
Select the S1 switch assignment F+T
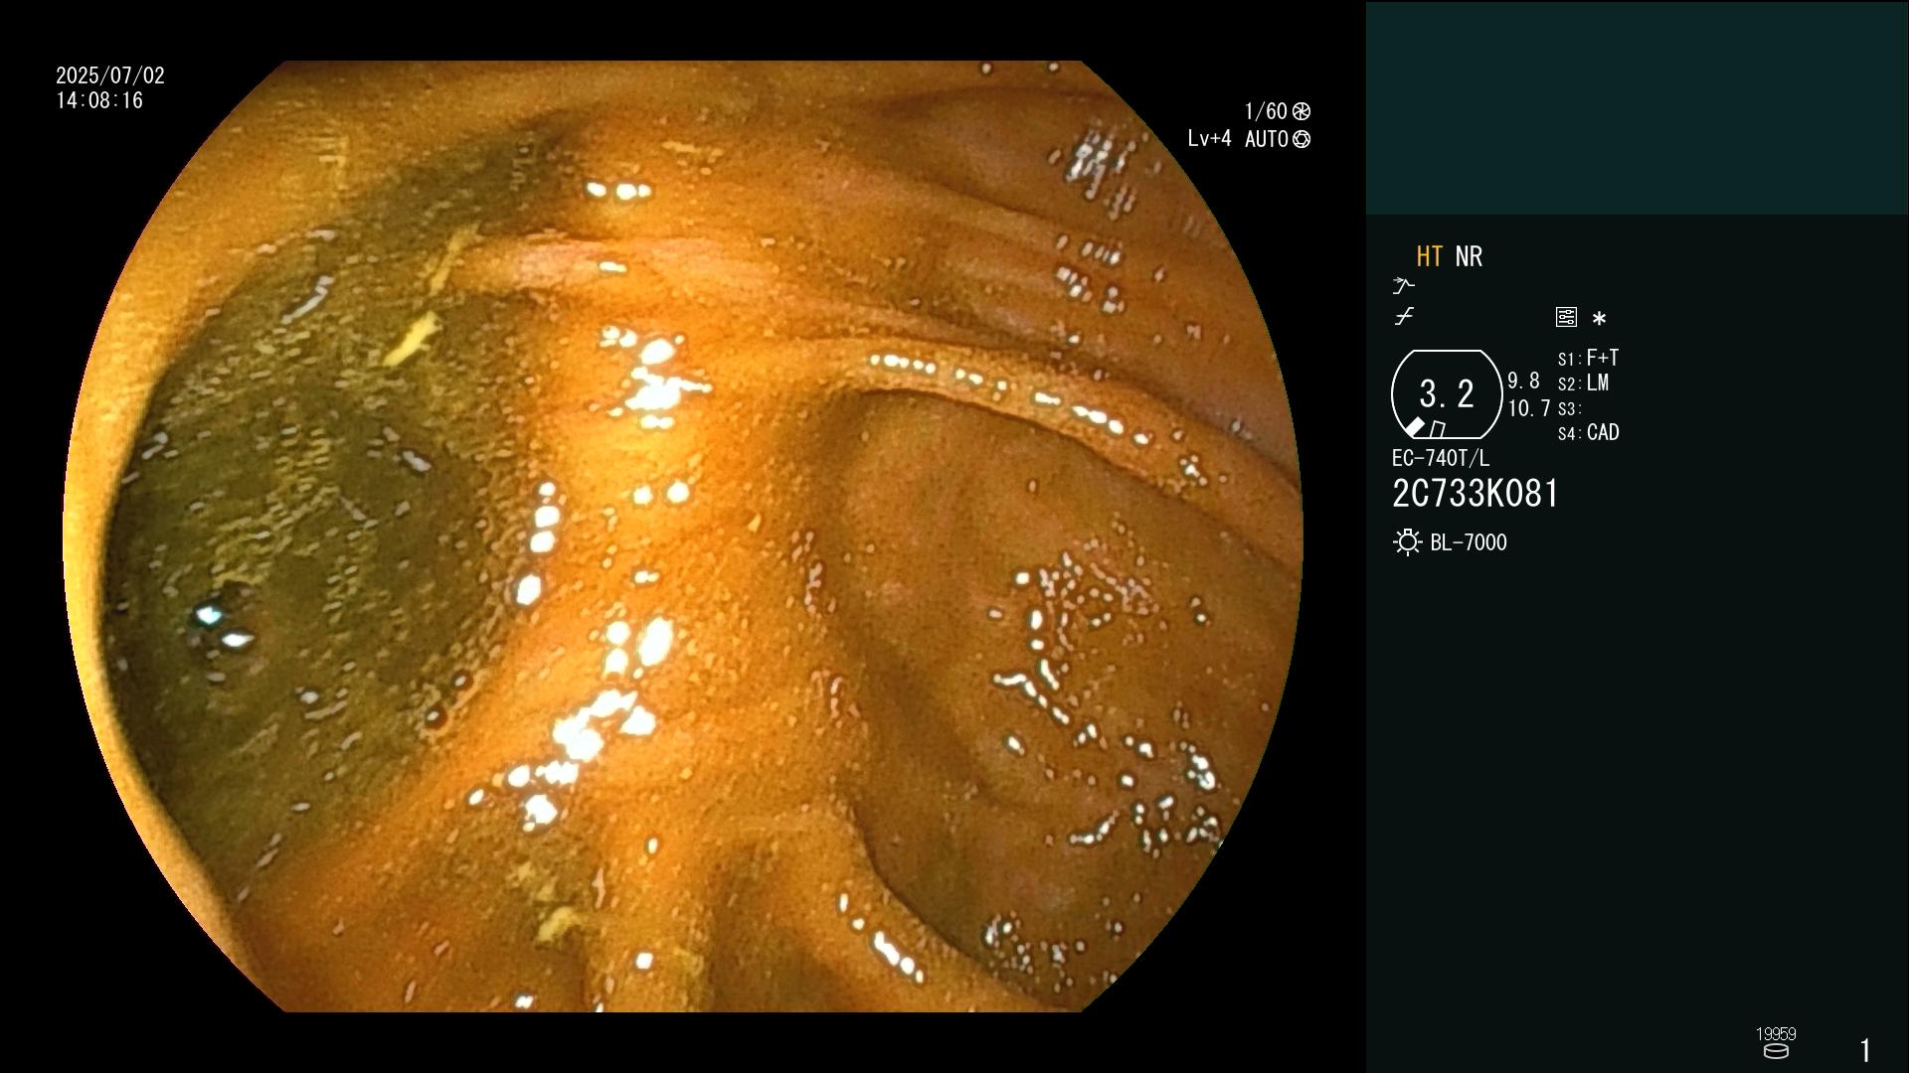1588,358
